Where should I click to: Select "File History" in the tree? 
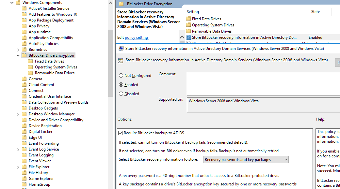39,173
